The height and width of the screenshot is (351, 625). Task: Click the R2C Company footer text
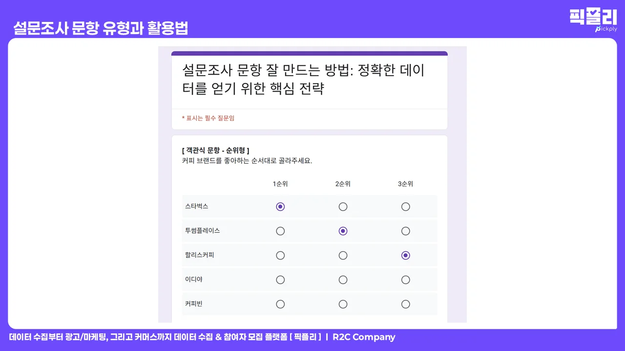[363, 337]
